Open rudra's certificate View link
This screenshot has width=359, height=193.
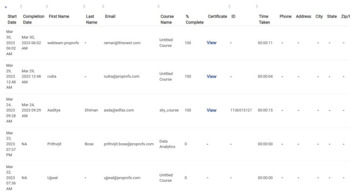click(211, 76)
